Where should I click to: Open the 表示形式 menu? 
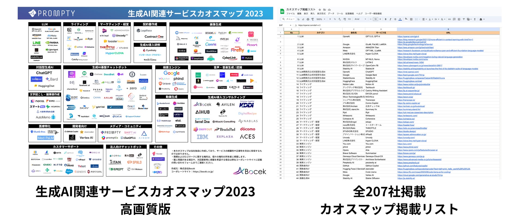tap(321, 14)
